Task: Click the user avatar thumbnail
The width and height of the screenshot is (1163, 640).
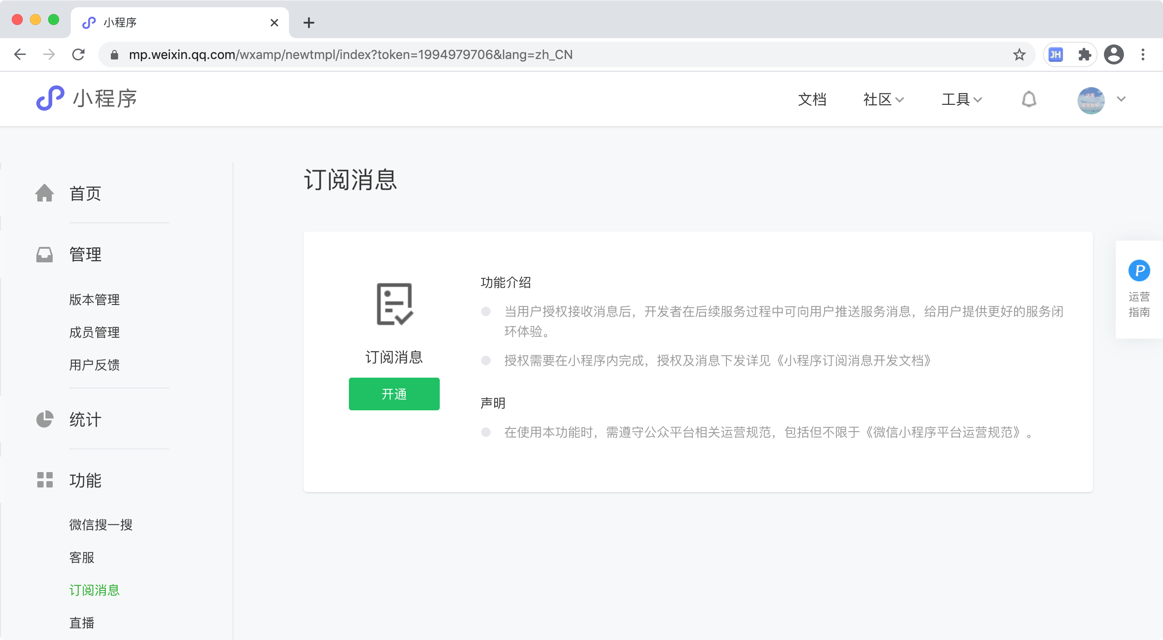Action: coord(1090,100)
